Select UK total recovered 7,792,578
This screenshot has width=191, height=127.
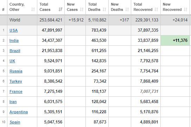[149, 61]
